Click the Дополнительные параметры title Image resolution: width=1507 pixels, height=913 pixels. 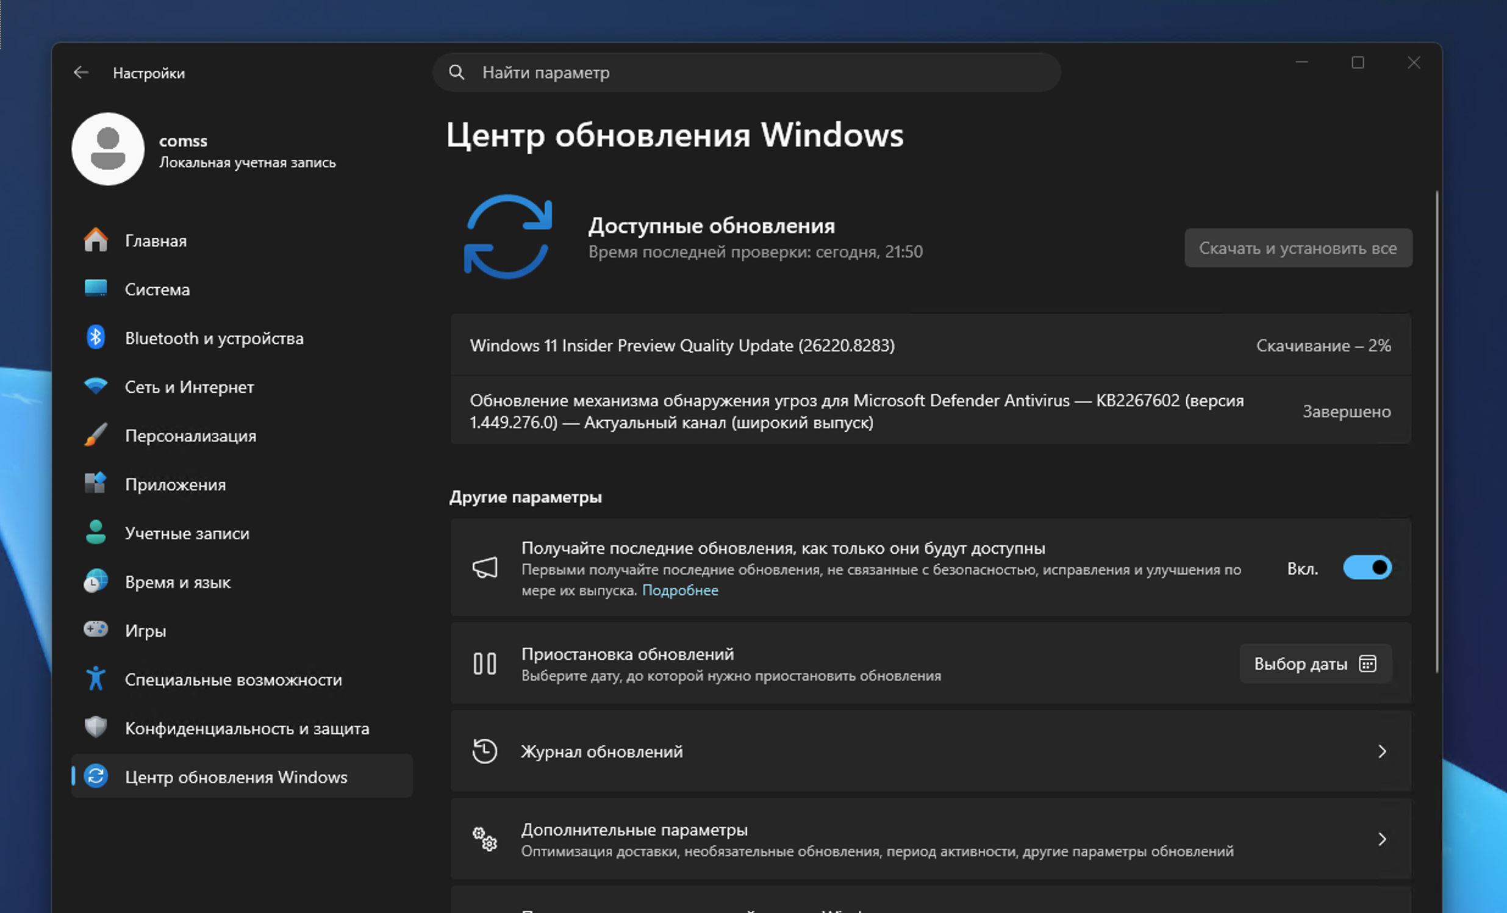click(x=634, y=829)
